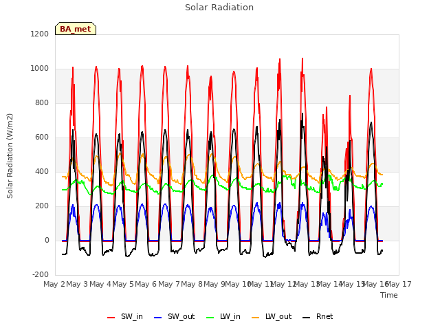Toggle the Rnet legend entry

pyautogui.click(x=318, y=316)
